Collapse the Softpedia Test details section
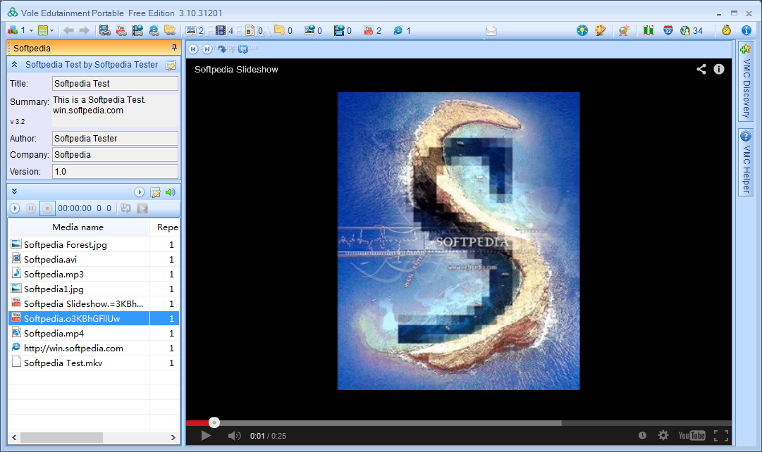 pyautogui.click(x=15, y=65)
